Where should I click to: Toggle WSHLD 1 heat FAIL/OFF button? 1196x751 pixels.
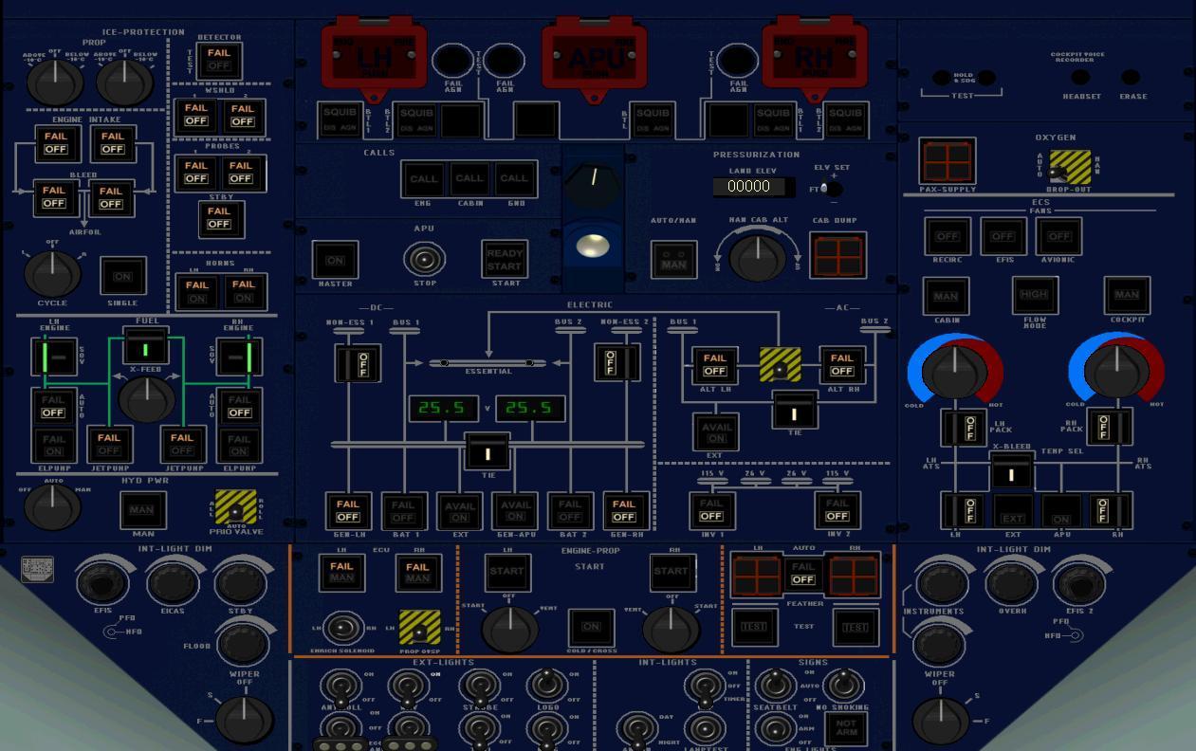[196, 115]
